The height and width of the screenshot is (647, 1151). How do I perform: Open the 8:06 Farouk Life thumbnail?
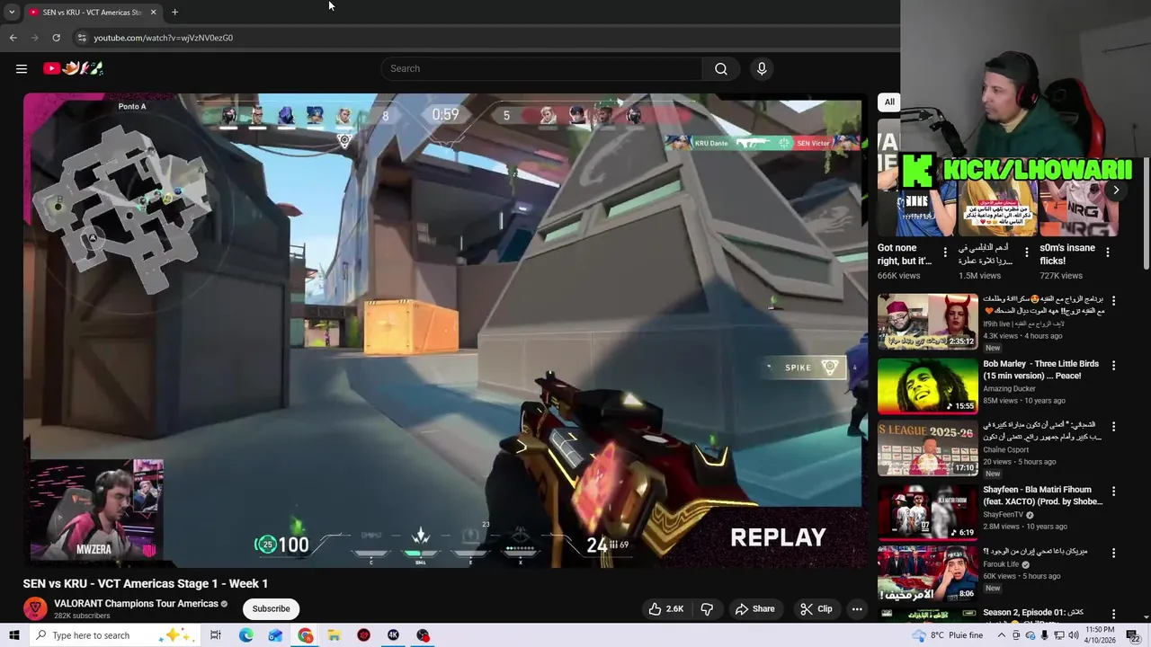tap(927, 574)
